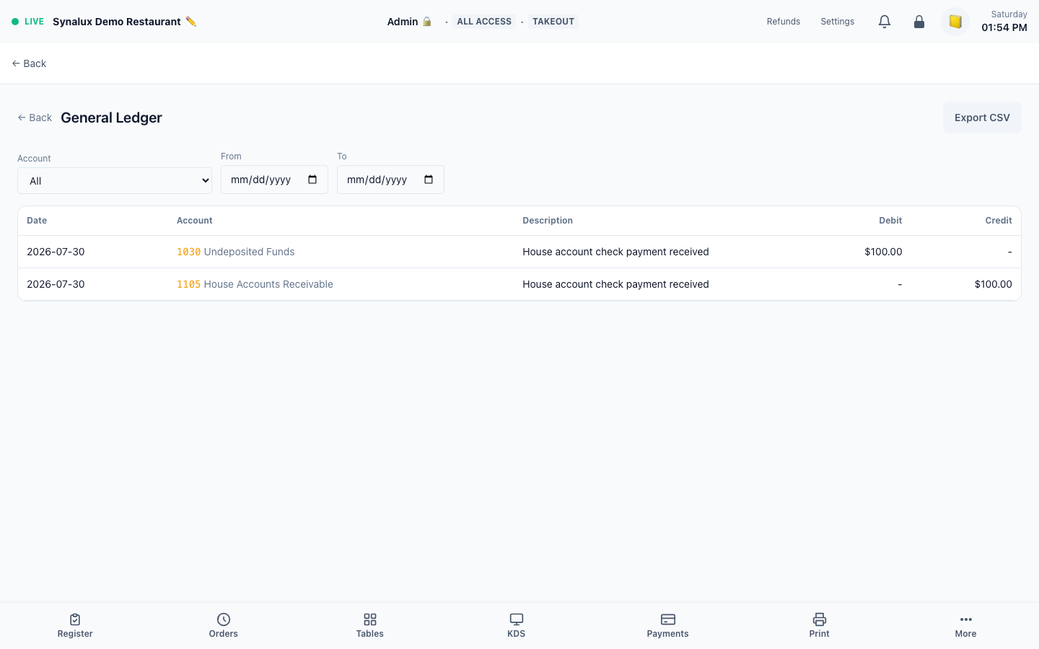This screenshot has height=649, width=1039.
Task: Open the KDS monitor icon
Action: [517, 619]
